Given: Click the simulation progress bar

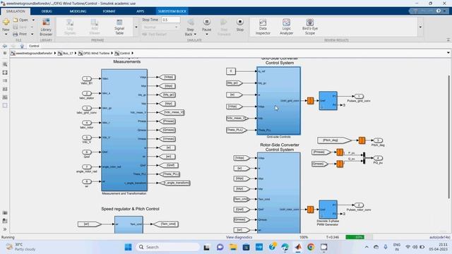Looking at the screenshot, I should click(x=359, y=237).
